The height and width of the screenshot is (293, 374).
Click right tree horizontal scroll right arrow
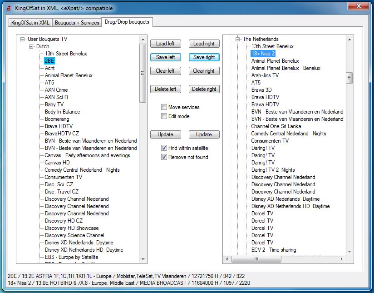pyautogui.click(x=342, y=259)
